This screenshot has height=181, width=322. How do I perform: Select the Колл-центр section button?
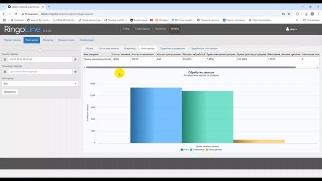click(x=32, y=40)
